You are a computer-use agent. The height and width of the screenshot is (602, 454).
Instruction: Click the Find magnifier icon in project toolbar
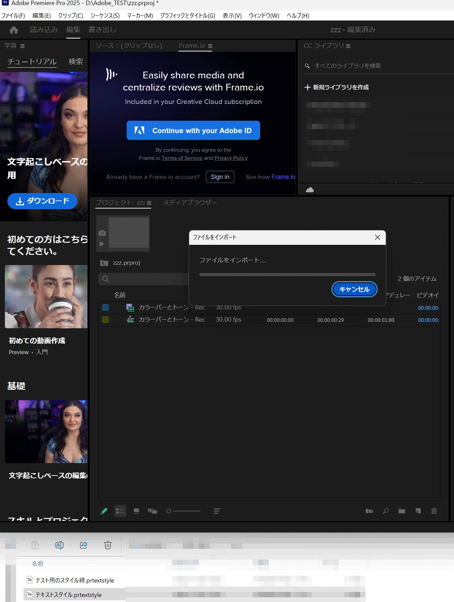click(x=386, y=511)
